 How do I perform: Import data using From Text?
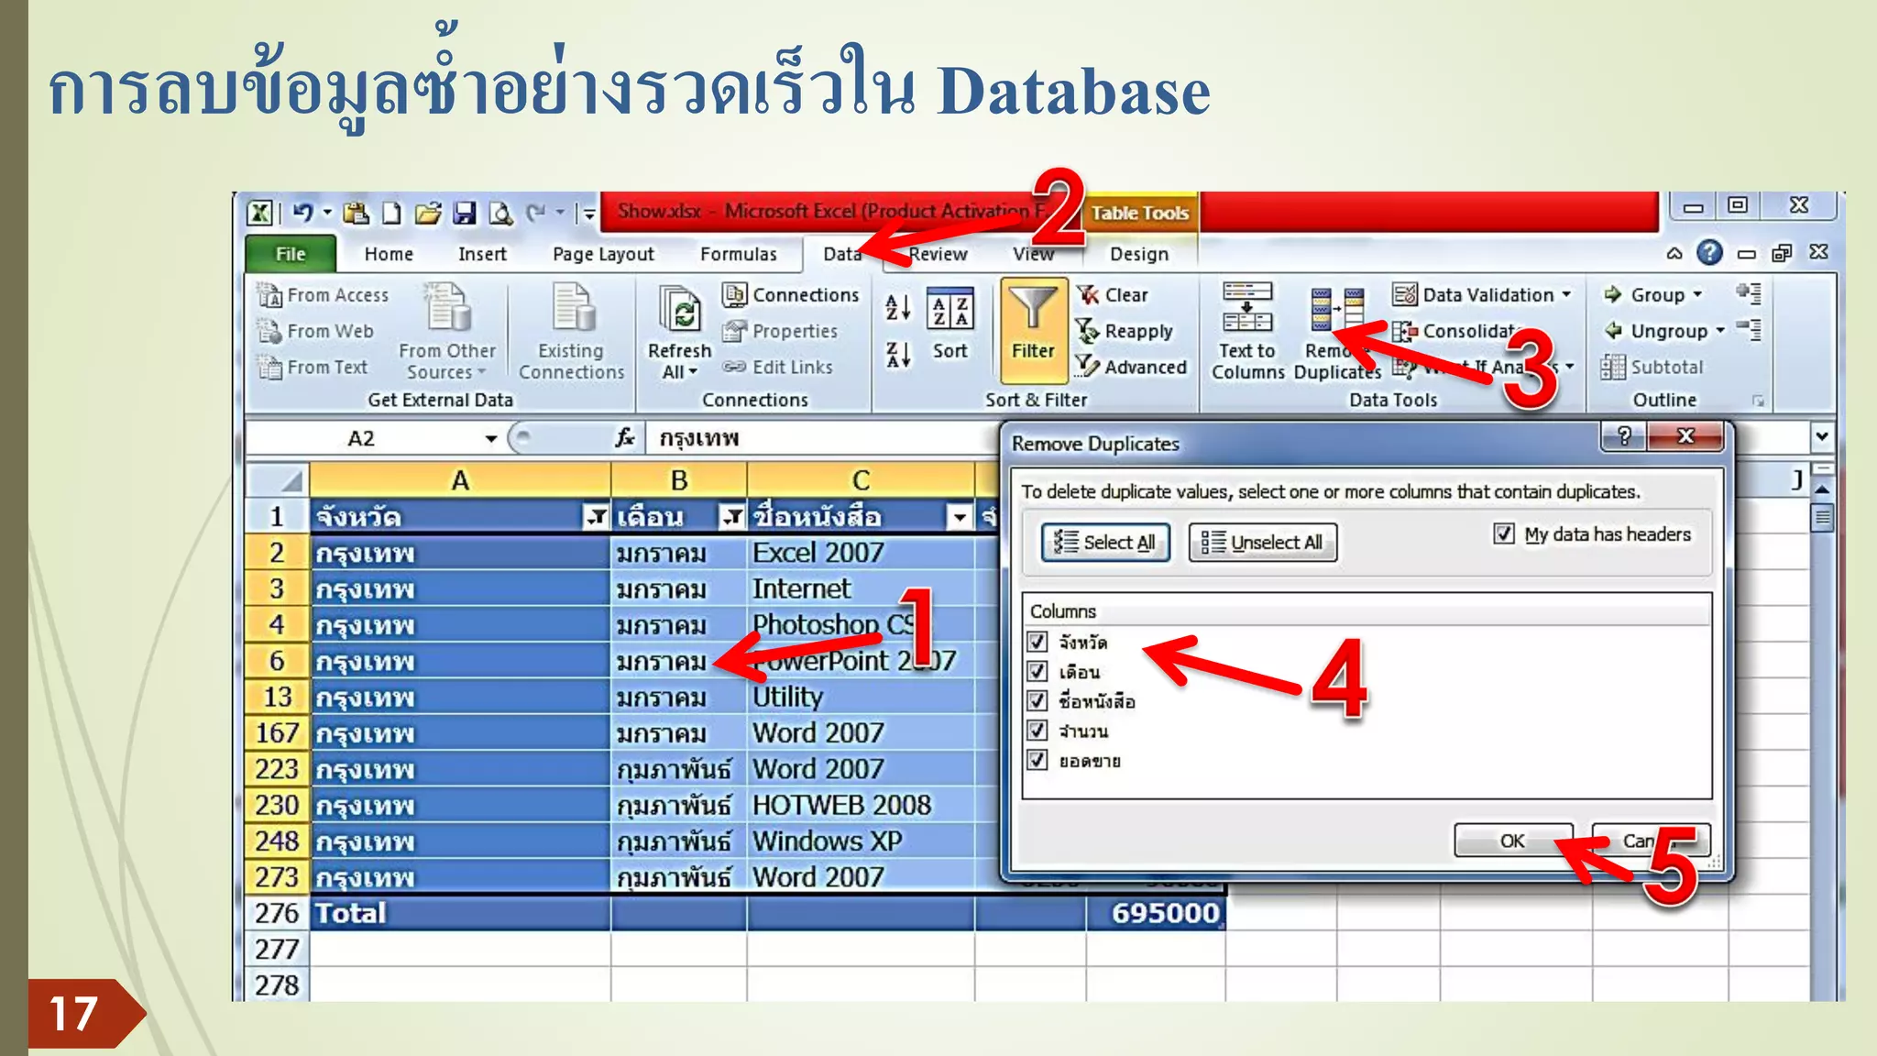(x=313, y=367)
